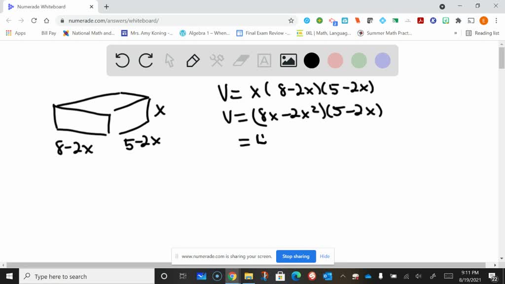
Task: Open the Summer Math Practice bookmark
Action: click(389, 33)
